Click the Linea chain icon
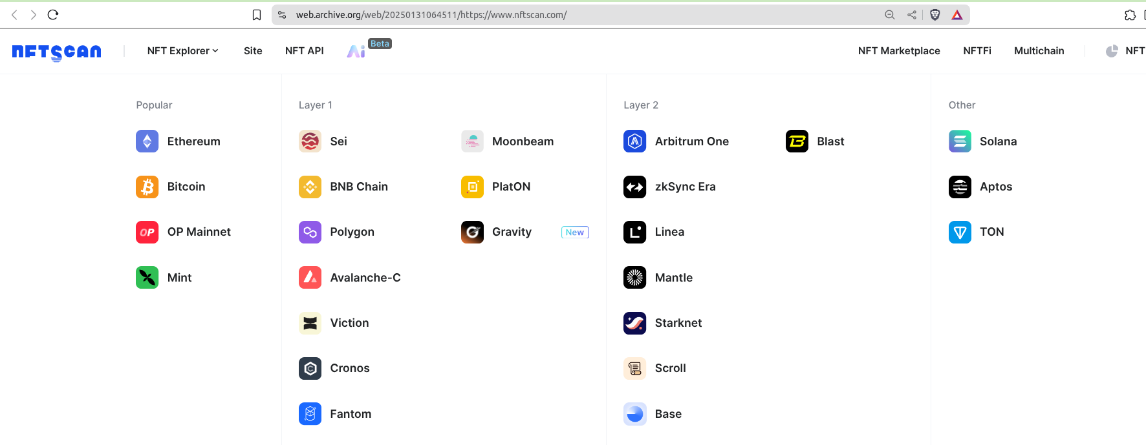1146x445 pixels. [x=634, y=232]
